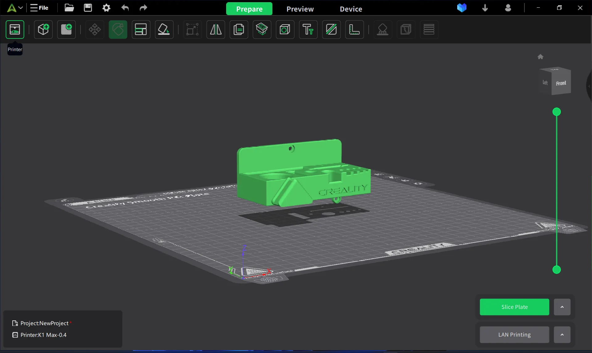
Task: Open the Auto Arrange layout tool
Action: pos(141,30)
